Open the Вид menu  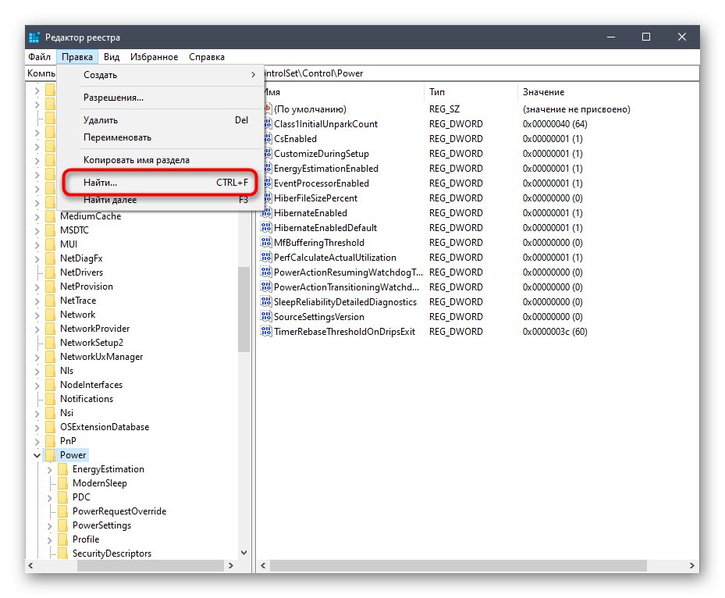(x=112, y=57)
